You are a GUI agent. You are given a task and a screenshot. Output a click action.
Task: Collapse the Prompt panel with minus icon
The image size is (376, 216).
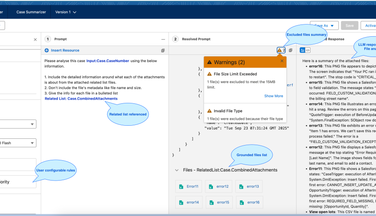pyautogui.click(x=163, y=39)
